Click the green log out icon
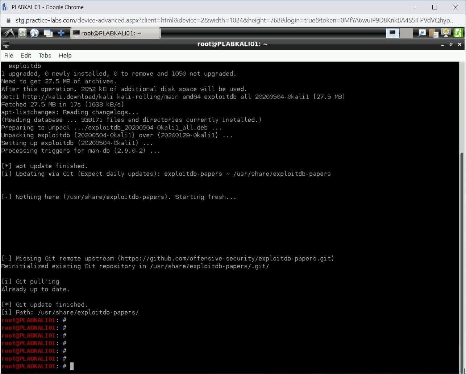The image size is (466, 374). click(458, 33)
